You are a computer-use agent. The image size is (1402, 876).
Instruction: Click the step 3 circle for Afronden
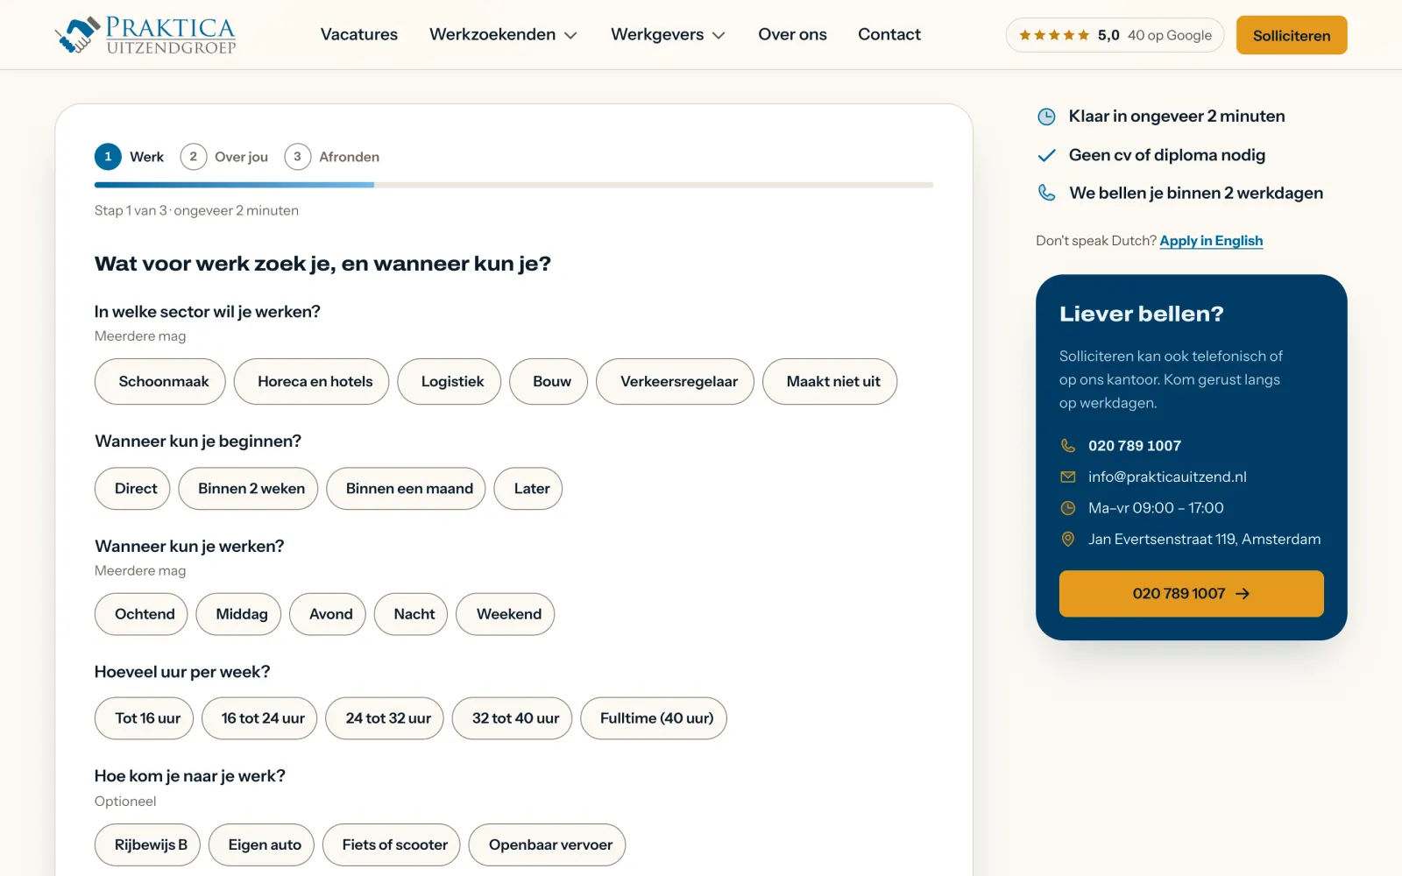[x=298, y=157]
